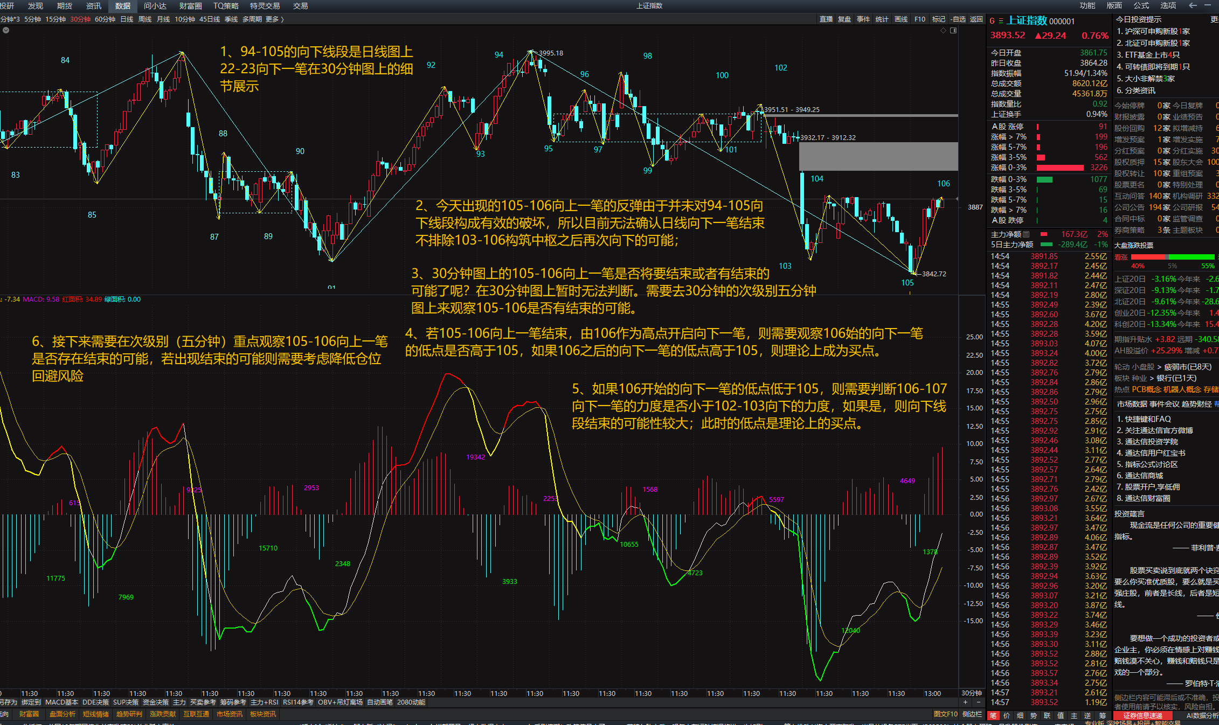Open the 功能 menu
This screenshot has height=725, width=1219.
coord(1088,5)
